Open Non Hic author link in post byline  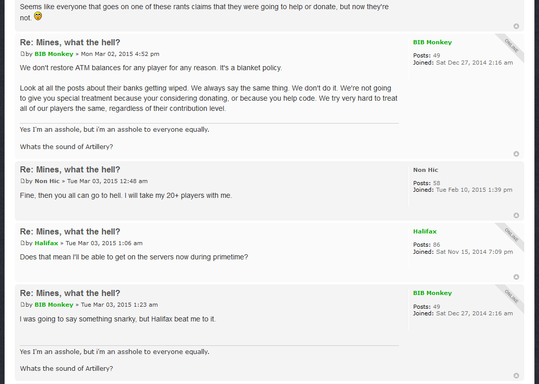(x=47, y=181)
